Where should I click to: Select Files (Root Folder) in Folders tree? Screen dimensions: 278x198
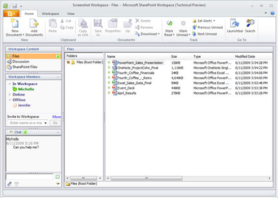pos(89,62)
